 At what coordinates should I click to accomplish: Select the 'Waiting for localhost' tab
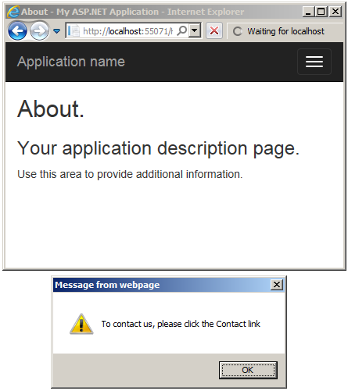(x=285, y=31)
